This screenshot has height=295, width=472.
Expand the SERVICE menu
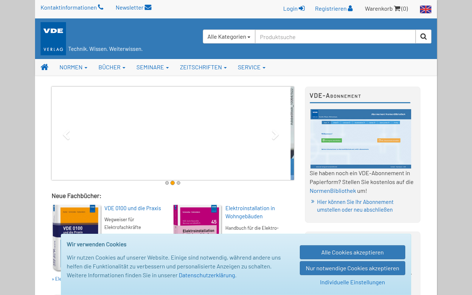click(251, 67)
